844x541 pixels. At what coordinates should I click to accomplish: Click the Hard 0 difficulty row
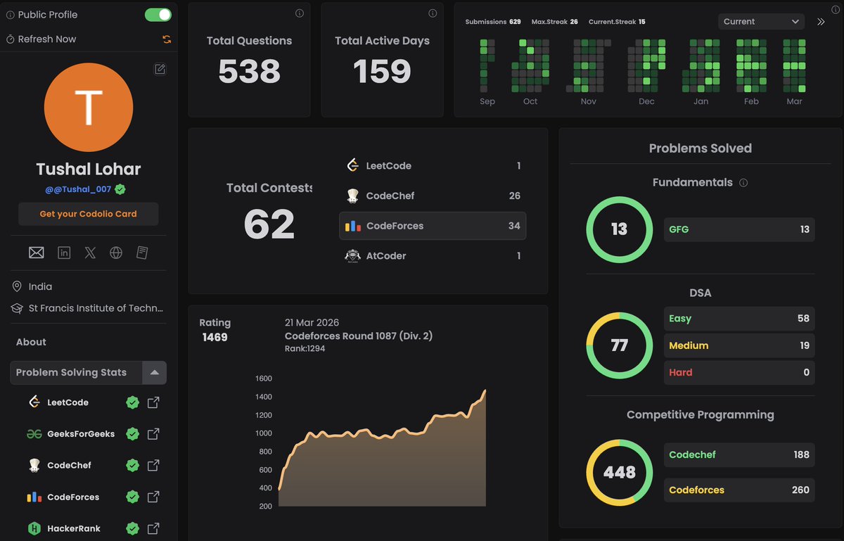click(739, 372)
